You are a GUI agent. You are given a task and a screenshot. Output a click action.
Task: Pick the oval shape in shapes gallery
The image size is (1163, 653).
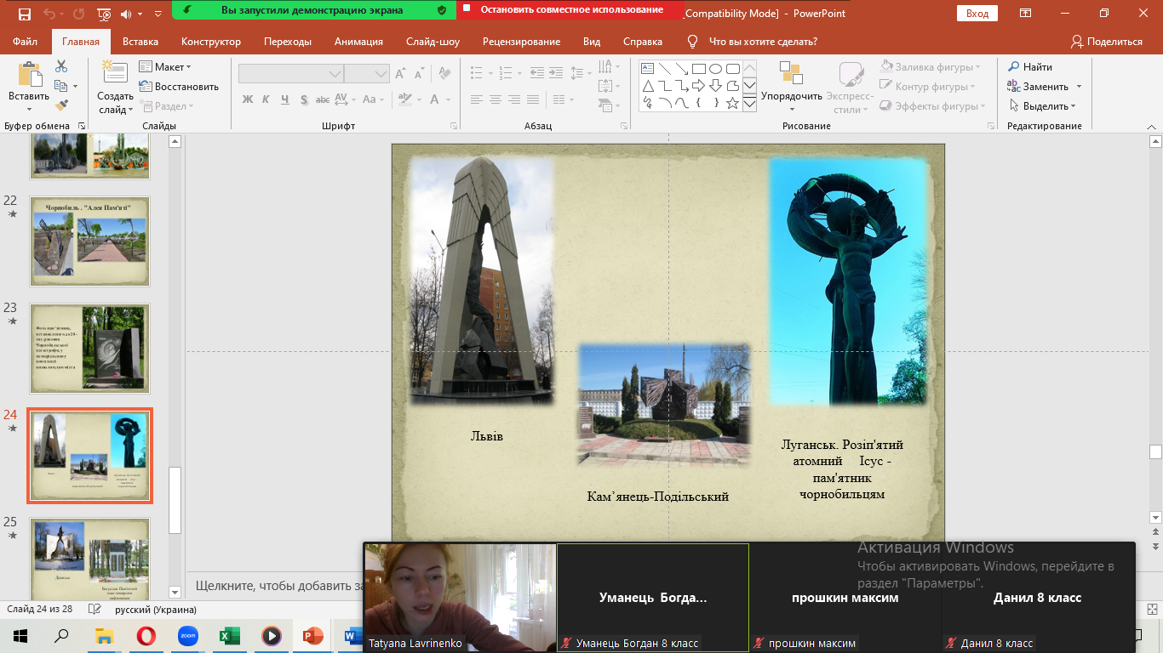tap(715, 69)
